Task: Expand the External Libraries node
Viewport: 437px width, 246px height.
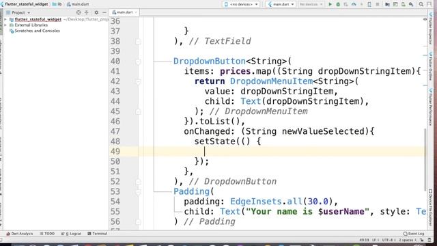Action: point(5,25)
